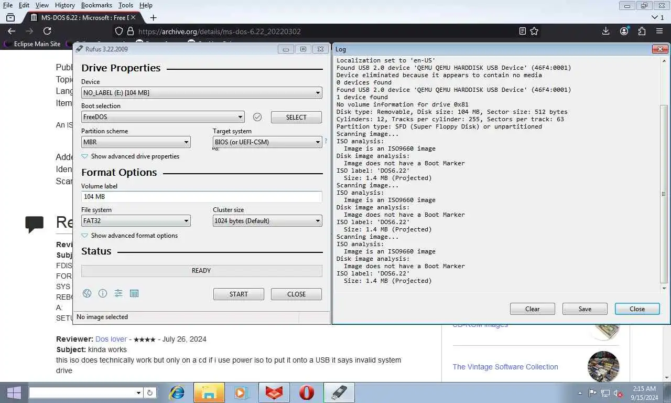The image size is (671, 403).
Task: Open the Tools menu
Action: pyautogui.click(x=125, y=5)
